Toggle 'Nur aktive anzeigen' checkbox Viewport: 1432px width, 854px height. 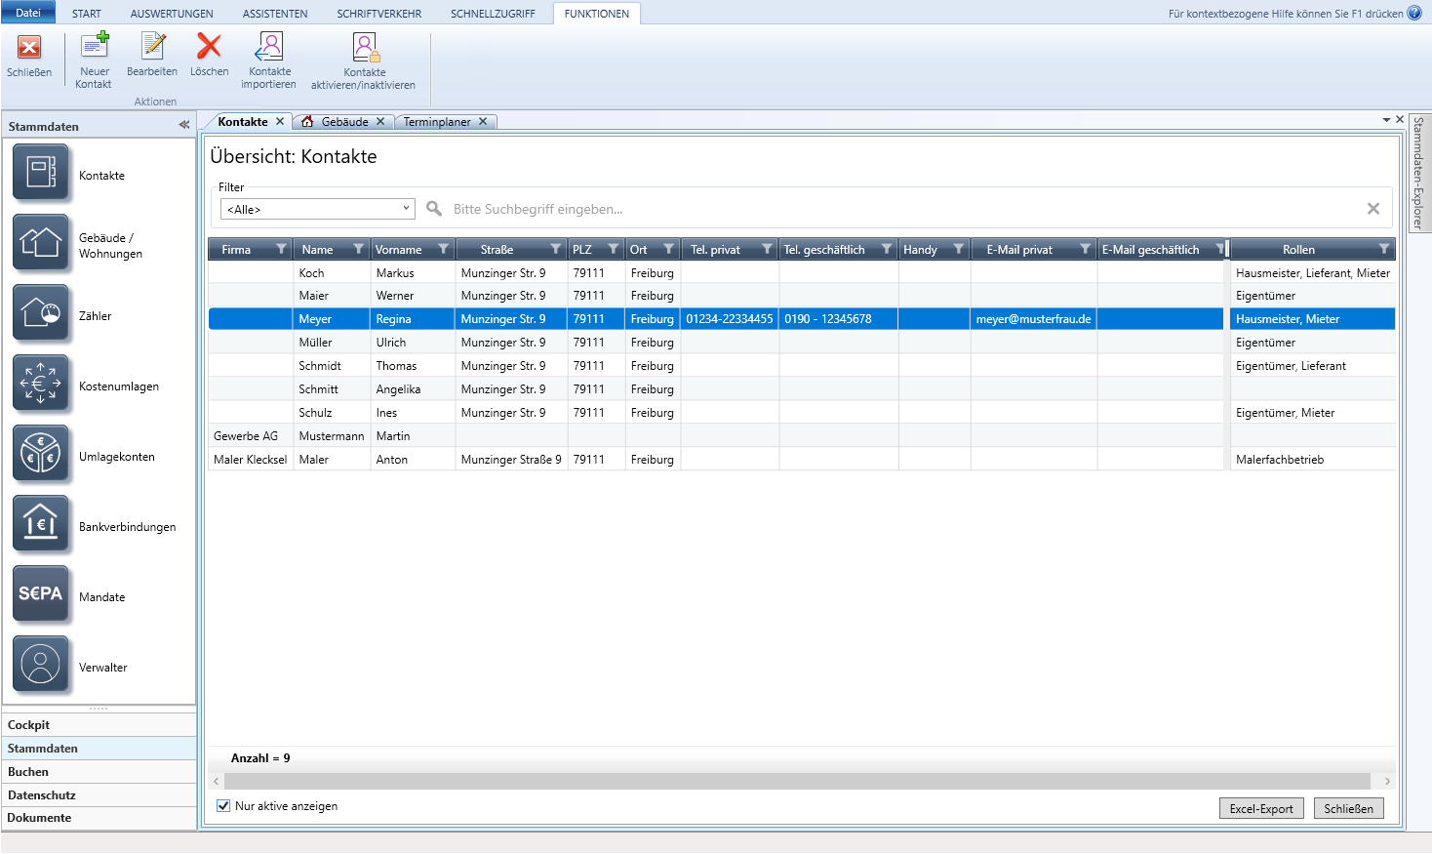(x=223, y=806)
